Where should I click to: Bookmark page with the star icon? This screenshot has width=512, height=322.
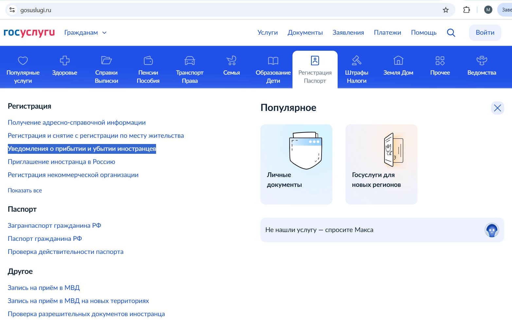(446, 10)
